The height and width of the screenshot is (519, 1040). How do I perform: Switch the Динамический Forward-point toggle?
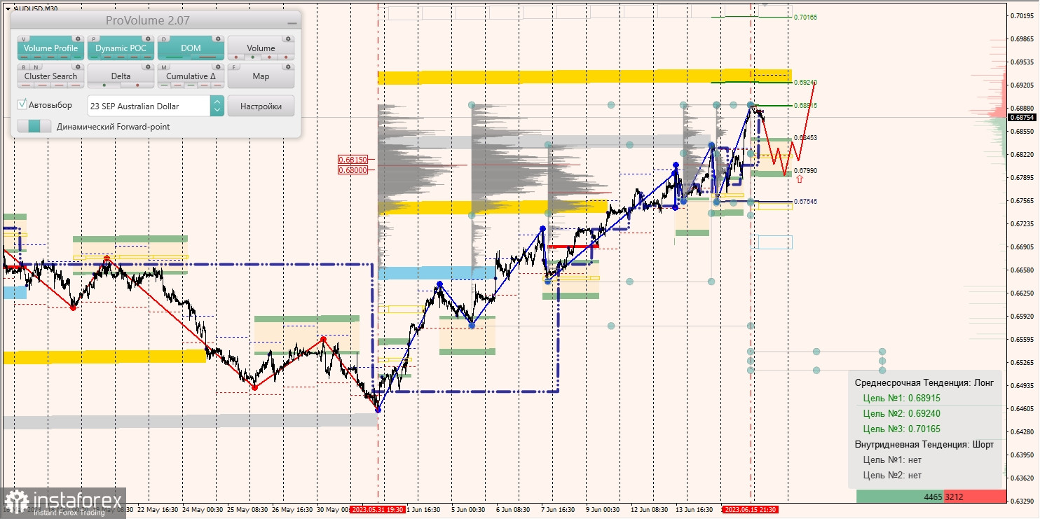tap(34, 126)
